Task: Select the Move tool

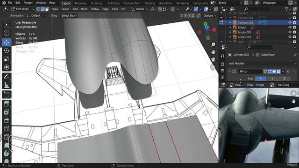Action: [x=7, y=42]
